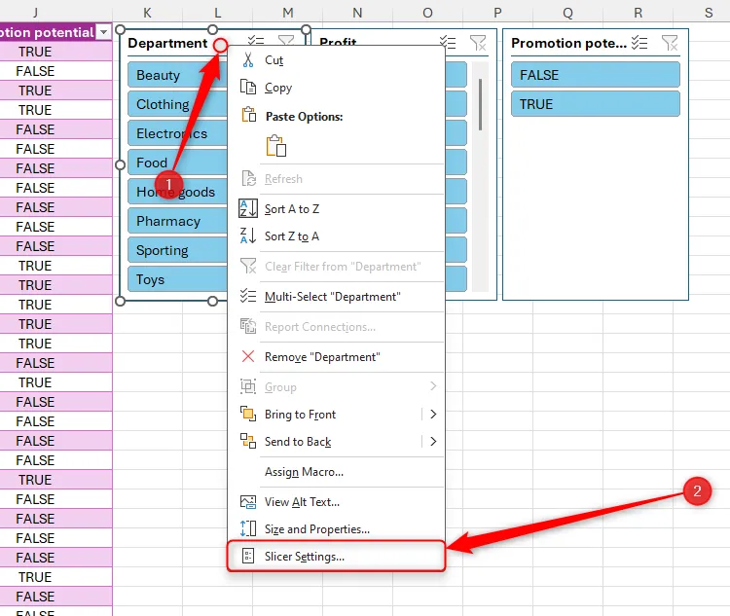Click the Slicer Settings icon
The height and width of the screenshot is (616, 730).
[248, 557]
